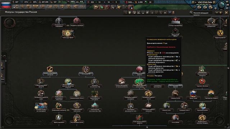
Task: Select the double-headed eagle crest focus icon
Action: click(68, 33)
